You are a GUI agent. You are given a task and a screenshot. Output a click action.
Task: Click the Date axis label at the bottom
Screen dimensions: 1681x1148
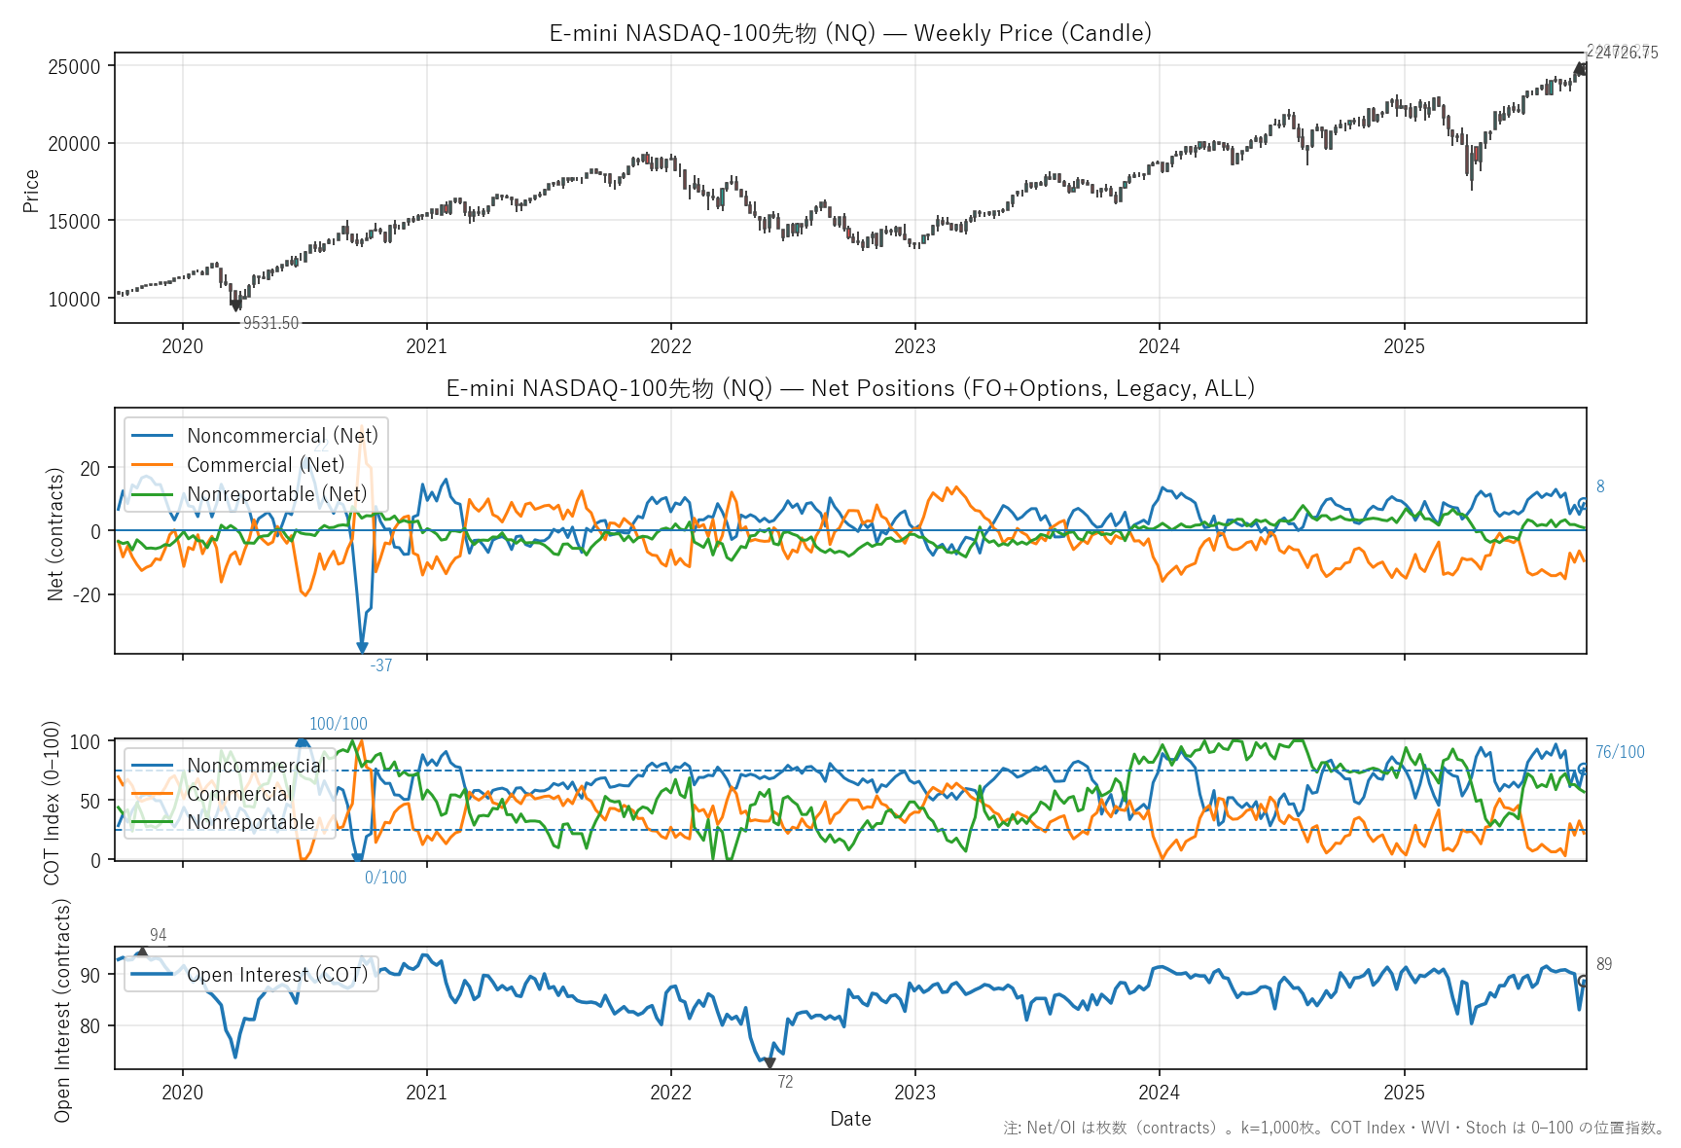(x=850, y=1119)
